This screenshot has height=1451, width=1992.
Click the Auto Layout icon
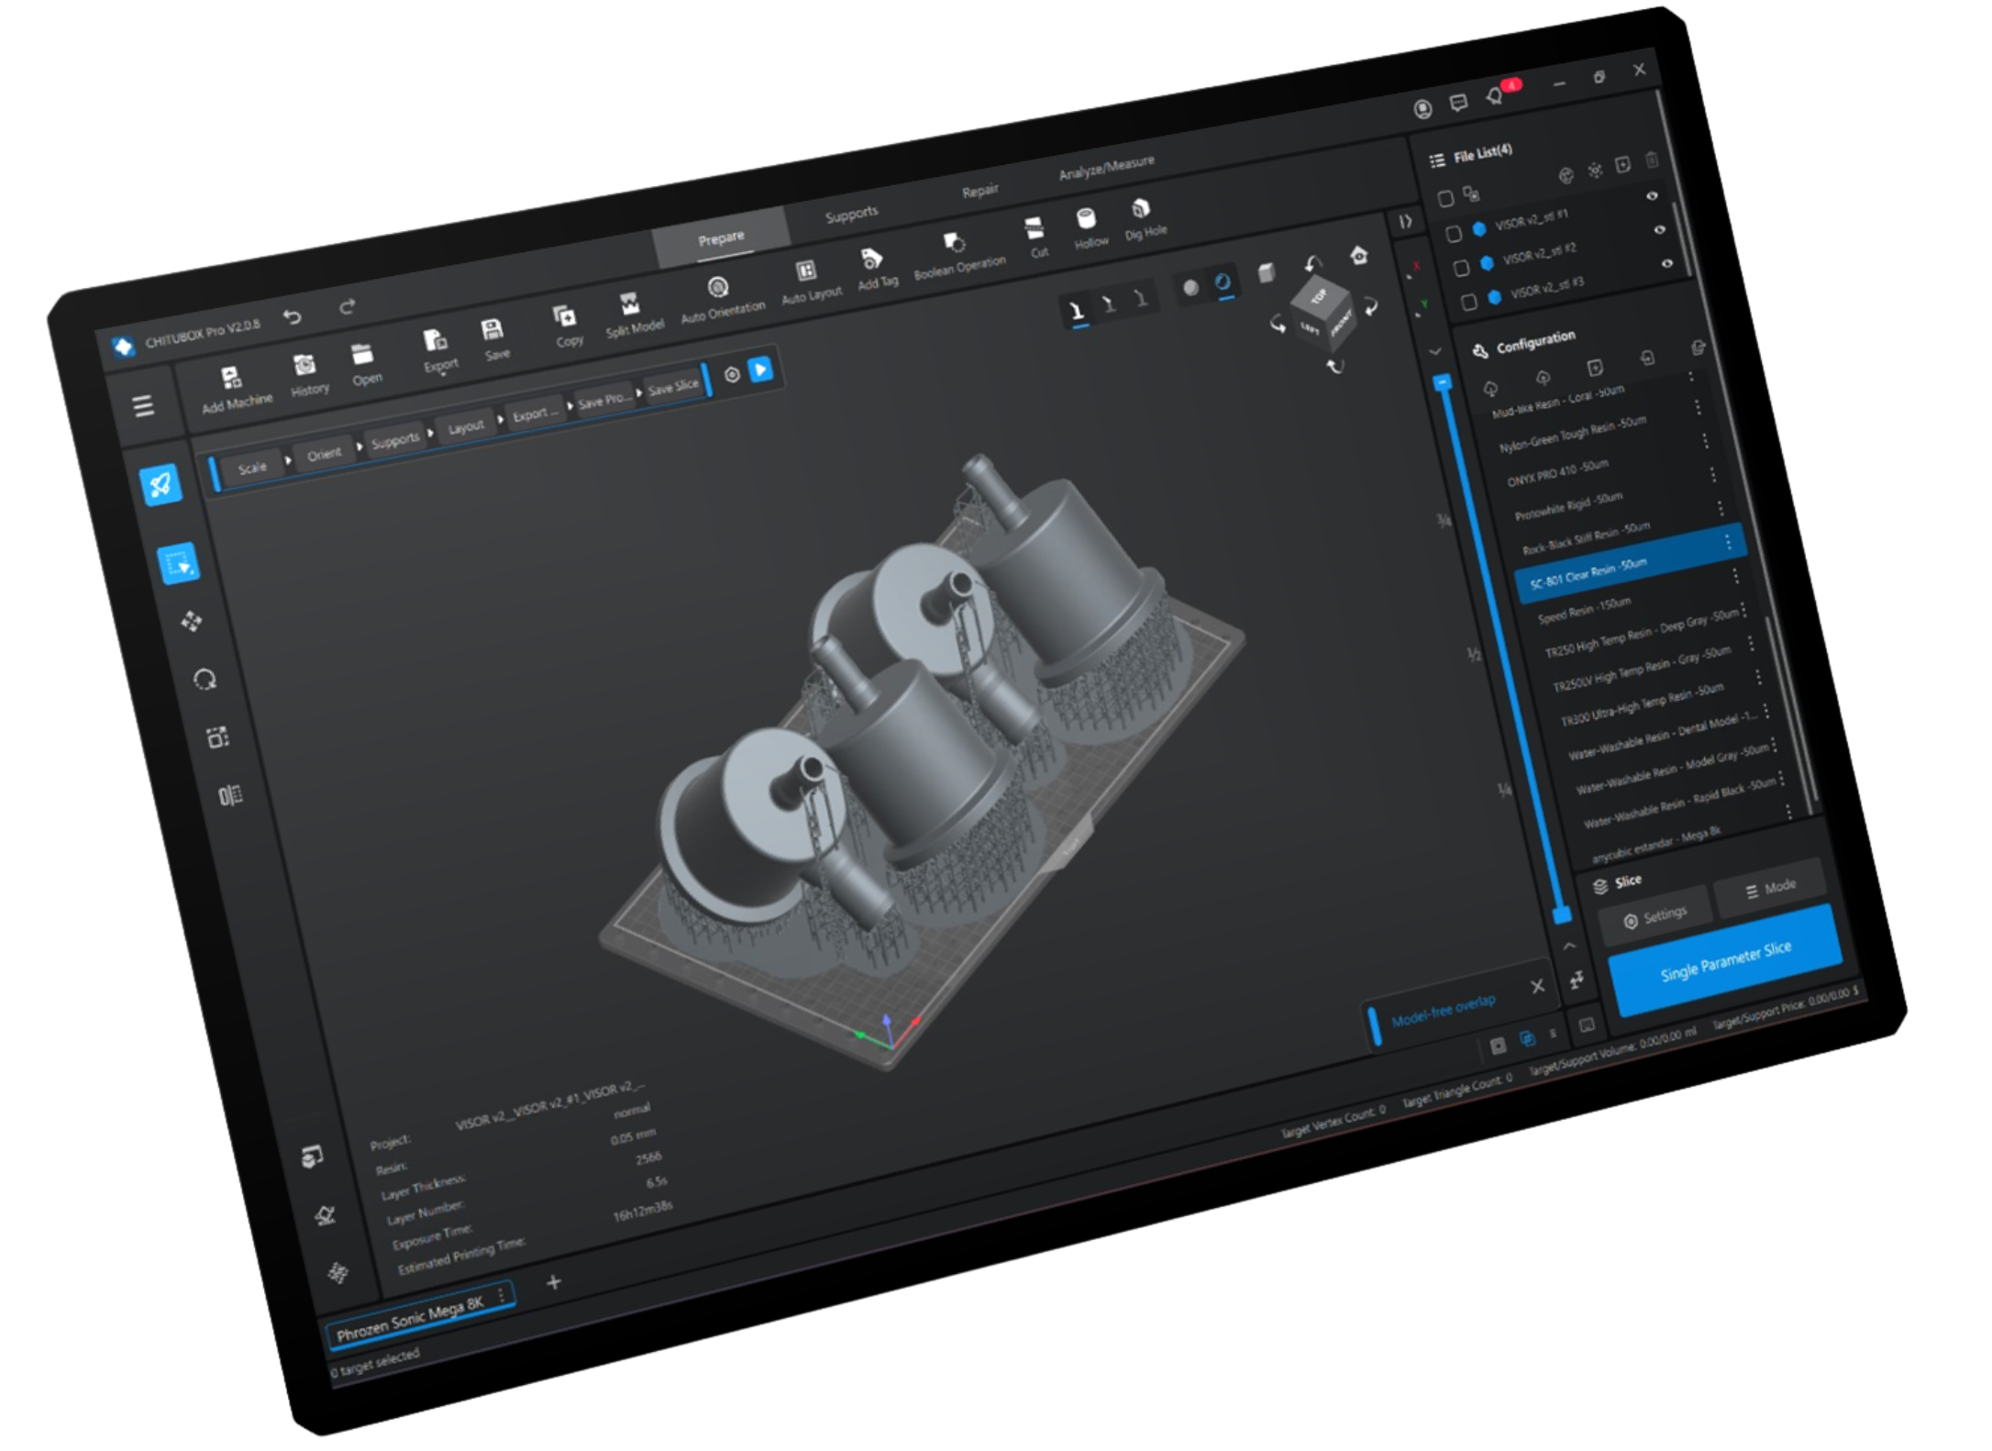click(x=806, y=271)
